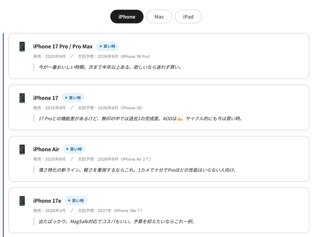Click the iPhone 17 Pro / Pro Max title
Viewport: 314px width, 237px height.
[63, 47]
